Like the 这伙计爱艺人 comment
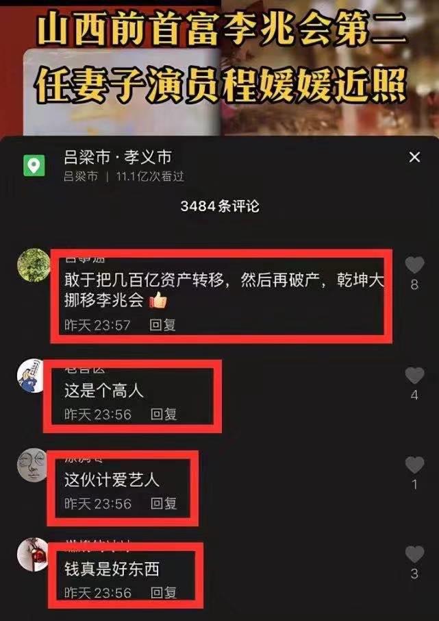Viewport: 439px width, 621px height. pos(414,465)
